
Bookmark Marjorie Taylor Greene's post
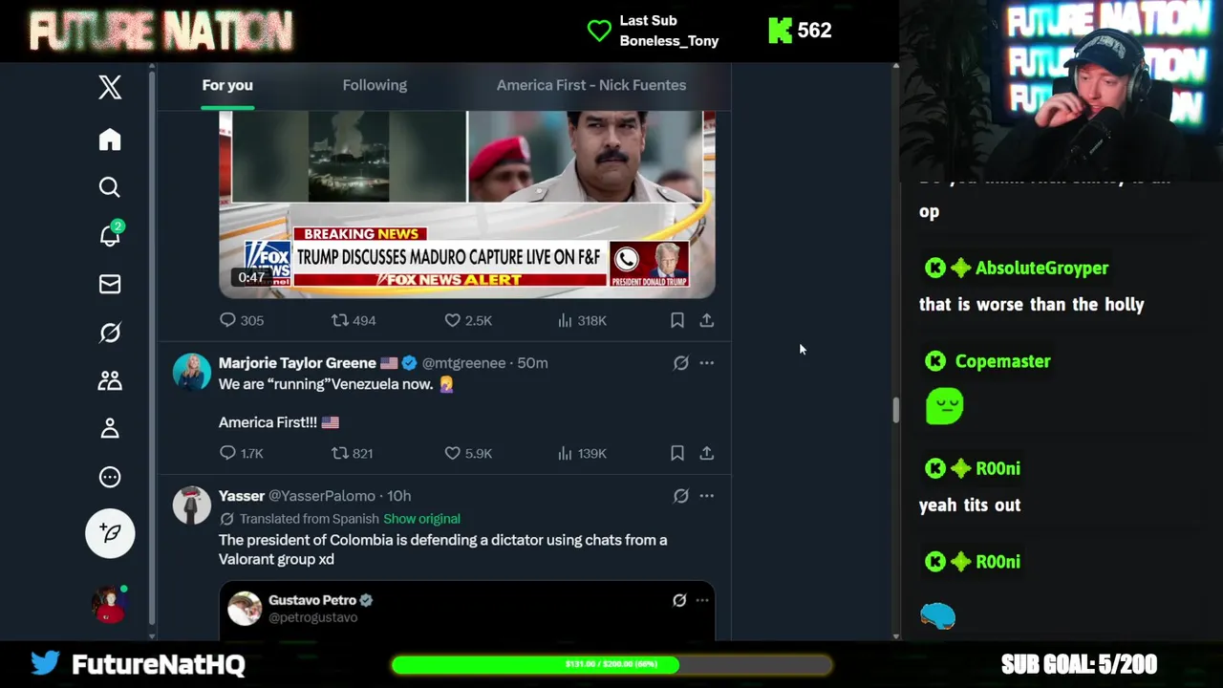pos(676,453)
